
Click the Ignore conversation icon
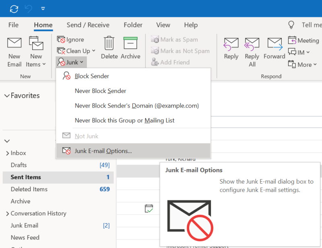61,39
